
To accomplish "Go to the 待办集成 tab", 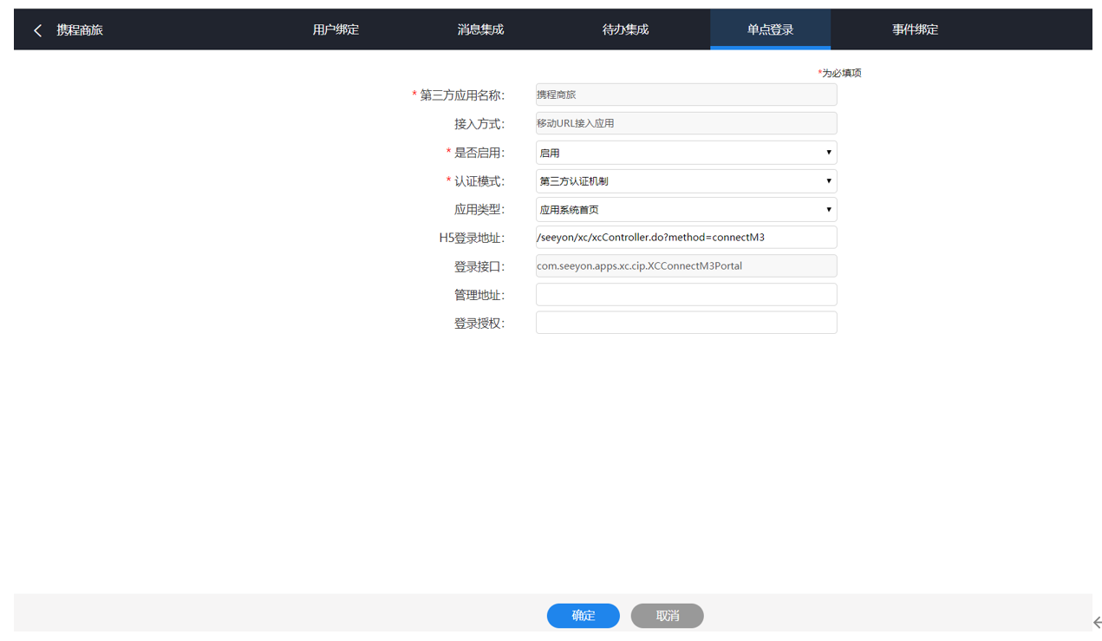I will [625, 29].
